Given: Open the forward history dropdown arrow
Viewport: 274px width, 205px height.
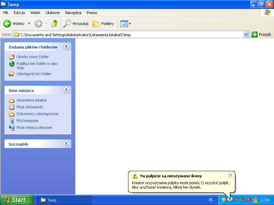Looking at the screenshot, I should (46, 24).
